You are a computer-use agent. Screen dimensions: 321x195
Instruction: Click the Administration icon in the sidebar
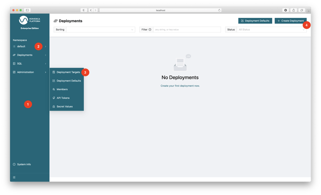coord(14,72)
